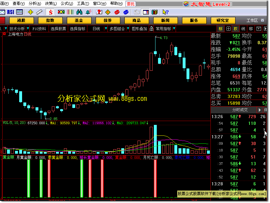
Task: Expand the dropdown arrow beside 技术分析
Action: click(x=28, y=28)
